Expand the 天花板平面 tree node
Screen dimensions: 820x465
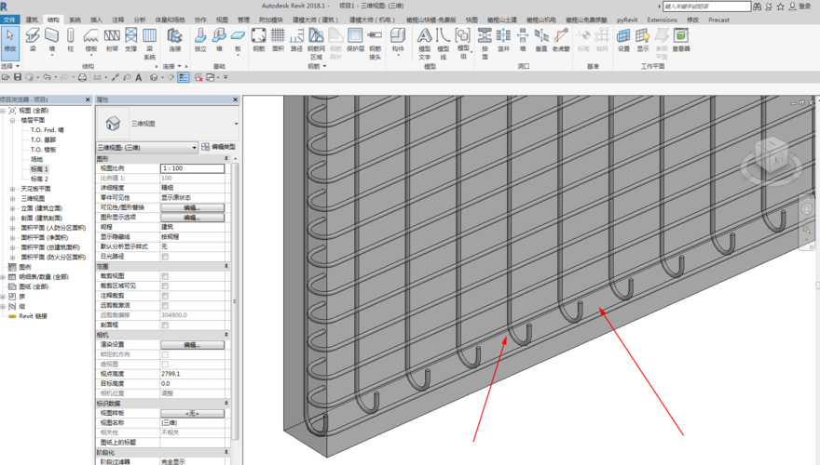[x=13, y=190]
